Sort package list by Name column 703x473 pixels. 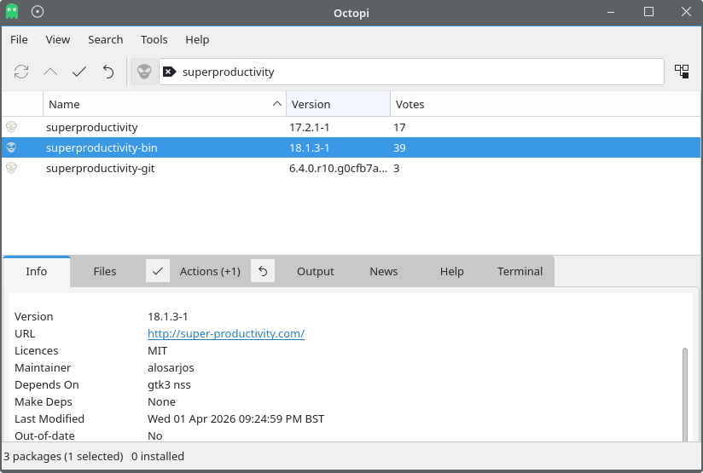pyautogui.click(x=164, y=104)
